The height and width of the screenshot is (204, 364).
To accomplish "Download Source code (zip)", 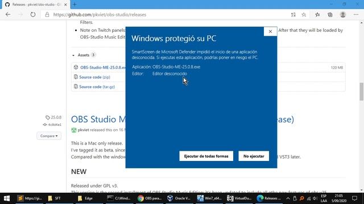I will (95, 77).
